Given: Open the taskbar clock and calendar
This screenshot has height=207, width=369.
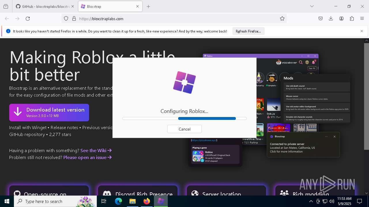Looking at the screenshot, I should coord(344,201).
